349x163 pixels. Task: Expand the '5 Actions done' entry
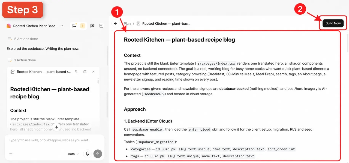pyautogui.click(x=23, y=39)
